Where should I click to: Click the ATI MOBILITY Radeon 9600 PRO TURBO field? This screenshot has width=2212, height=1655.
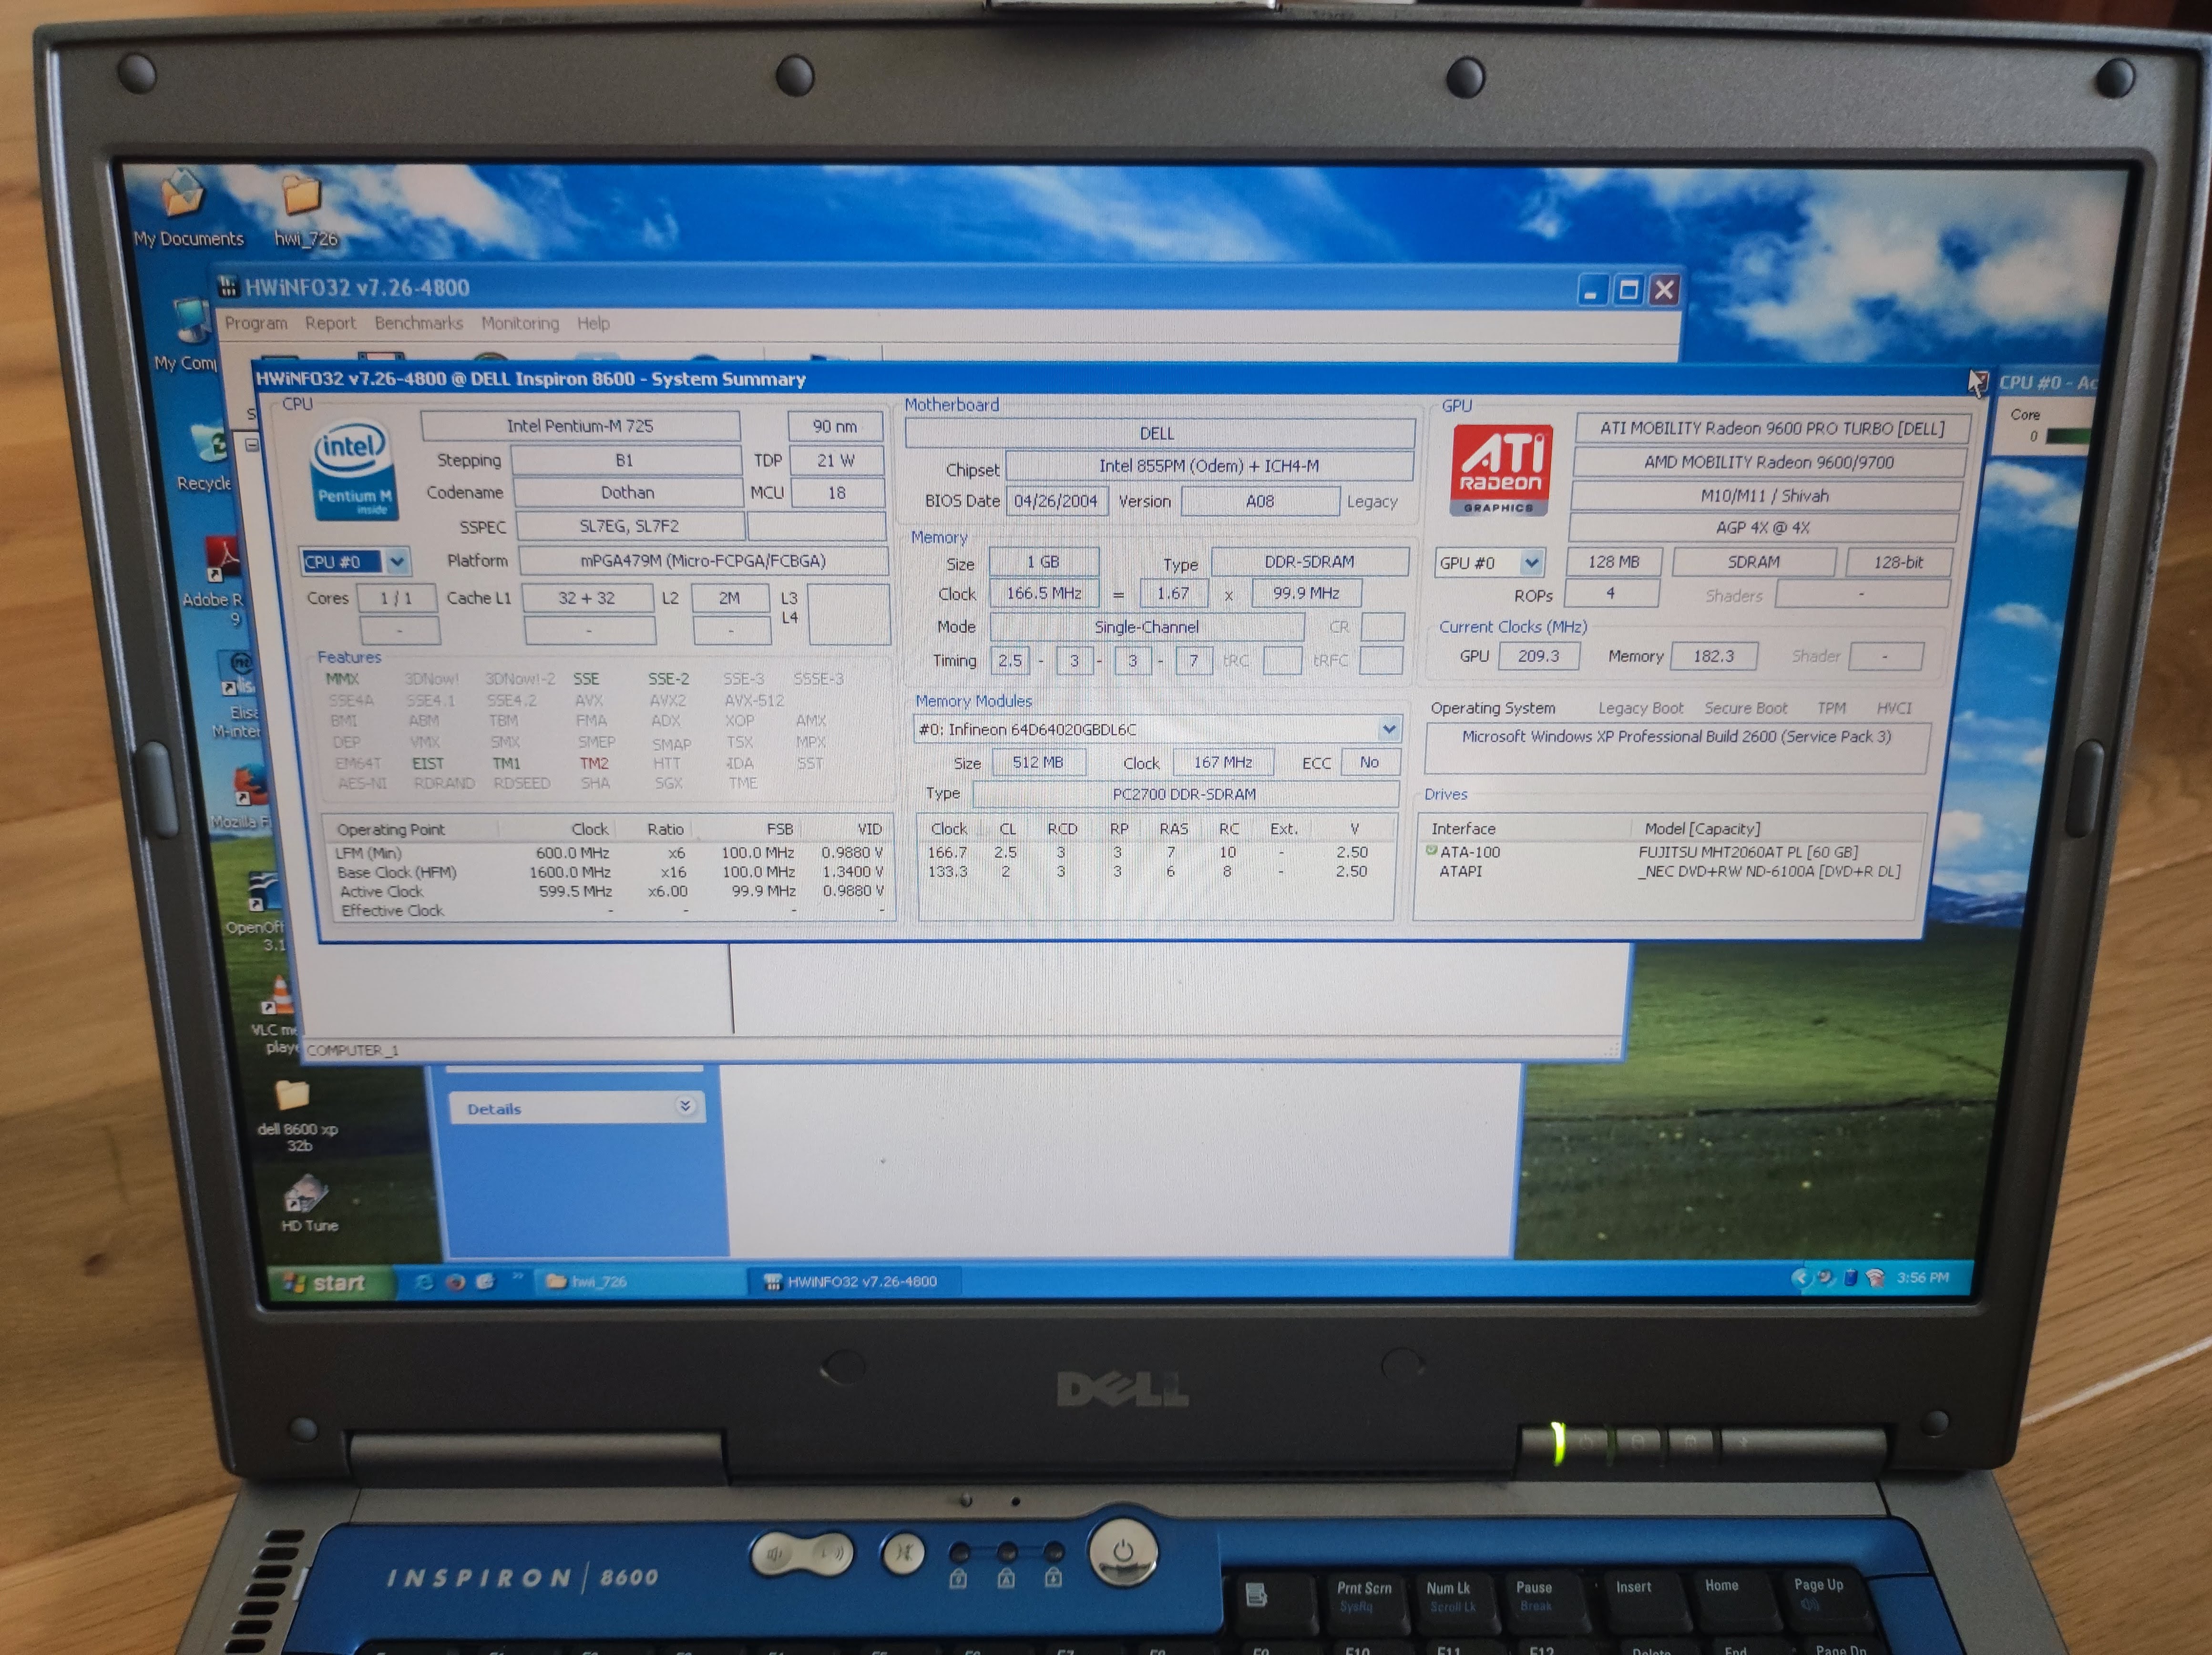[x=1772, y=428]
